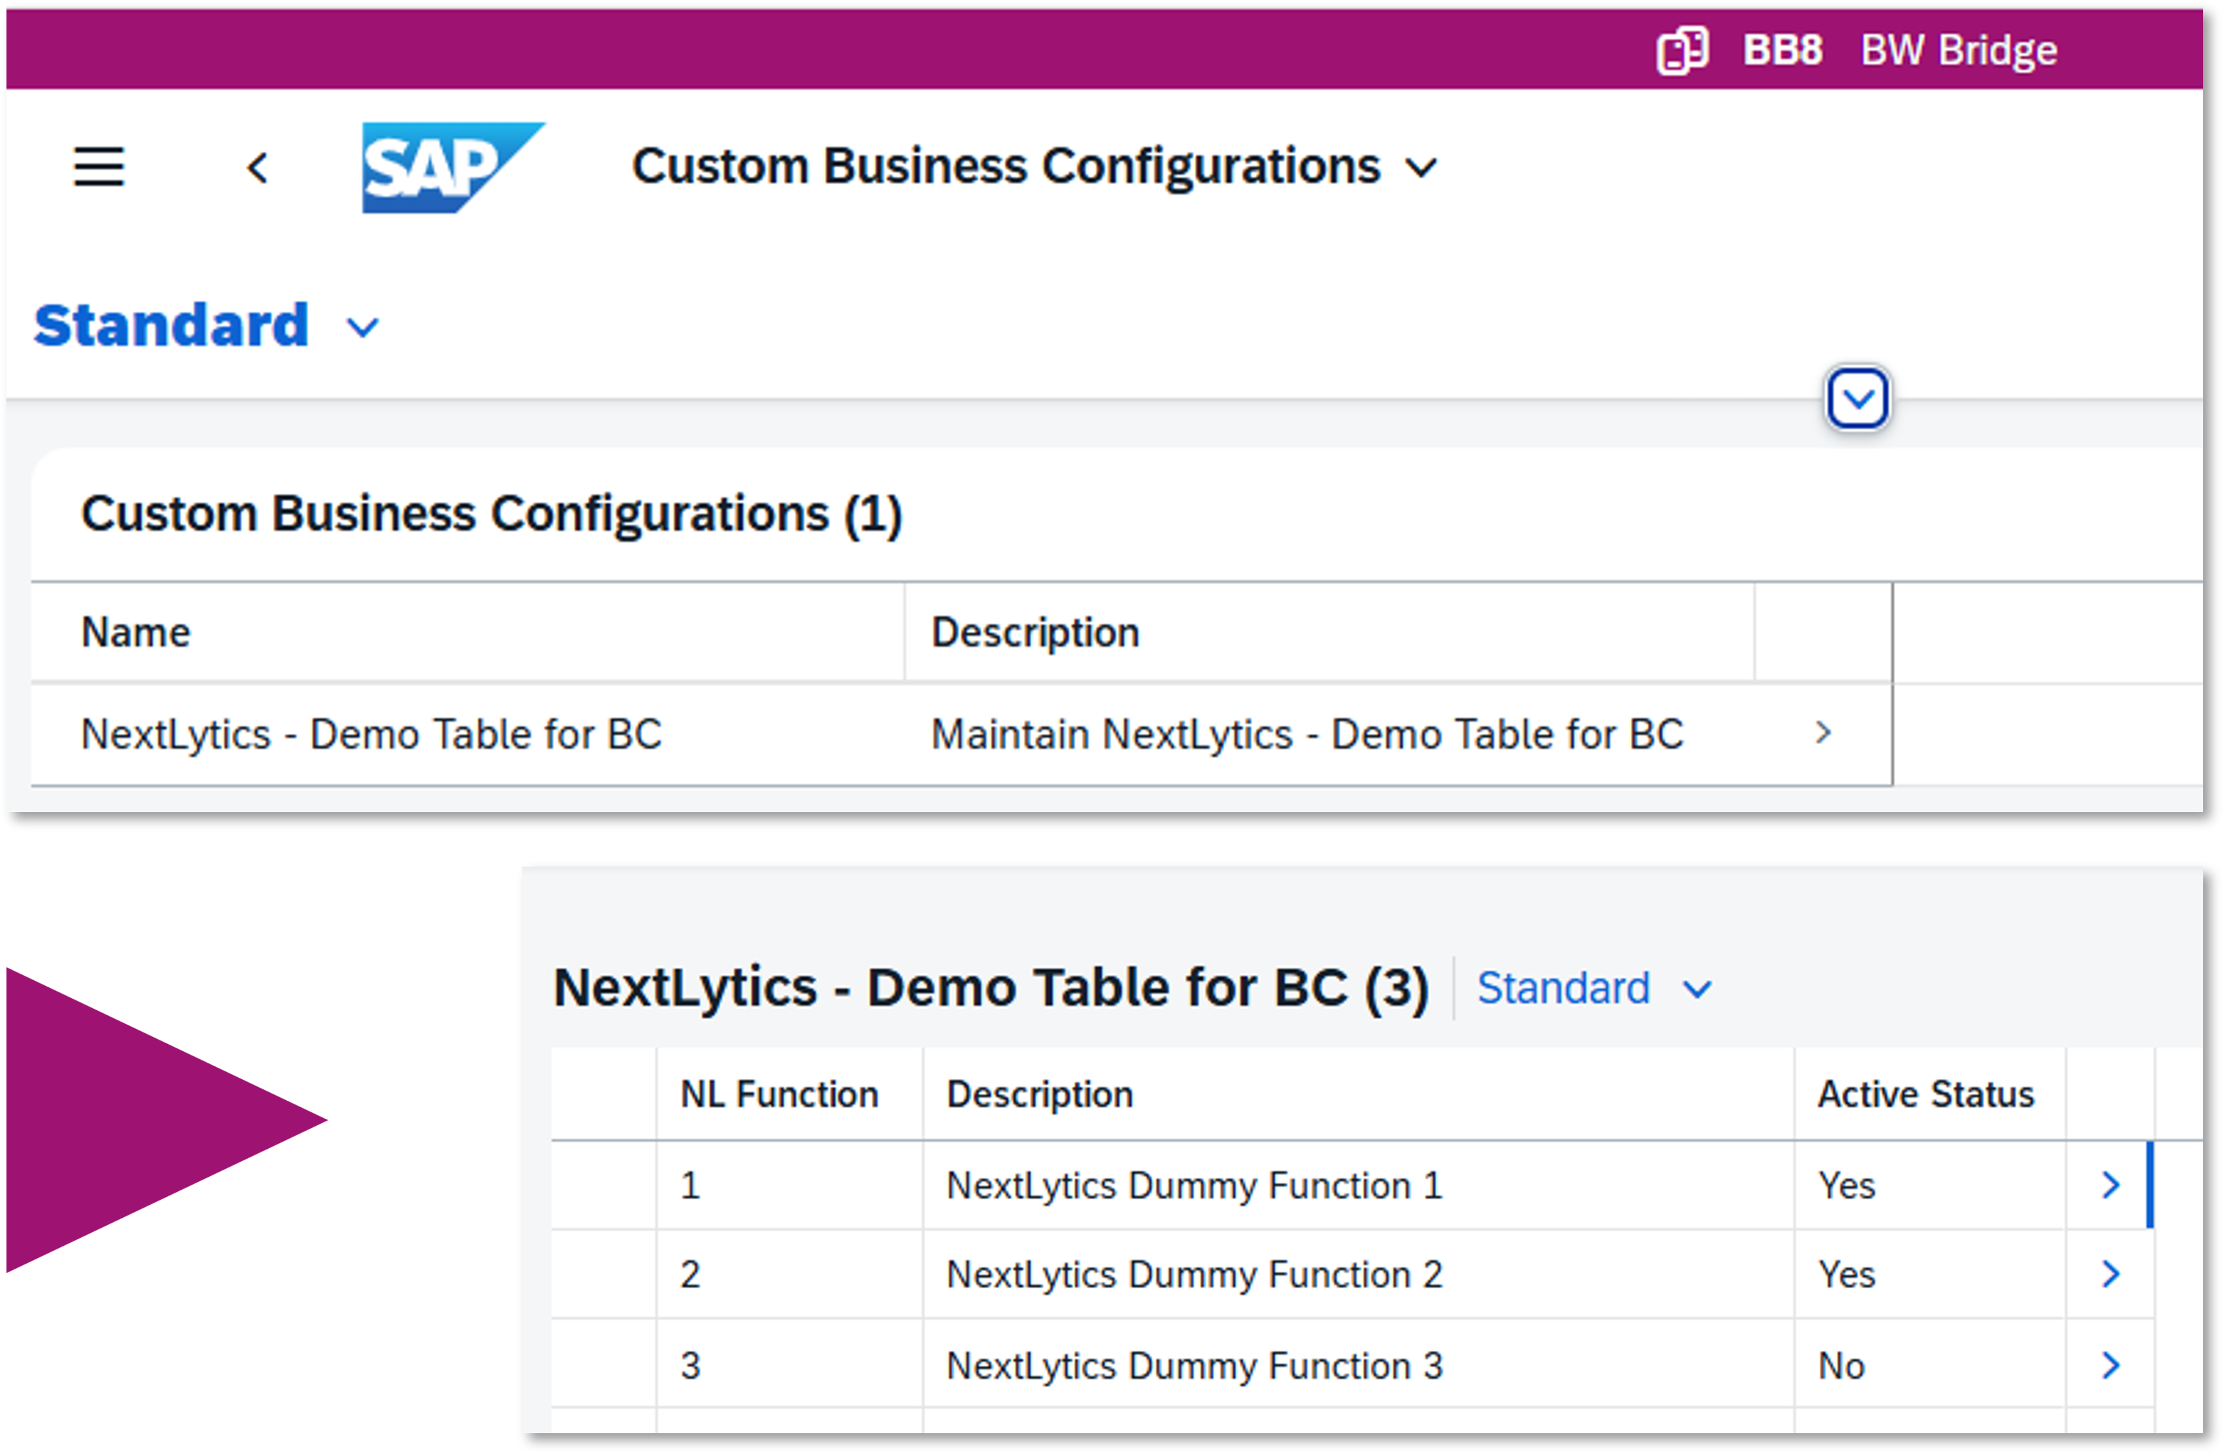
Task: Click the Name column header
Action: (x=136, y=633)
